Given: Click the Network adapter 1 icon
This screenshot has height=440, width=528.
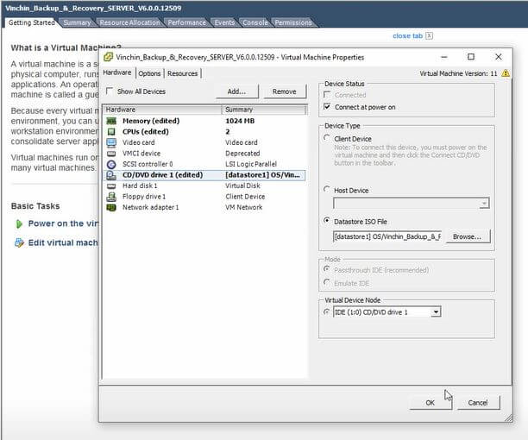Looking at the screenshot, I should click(111, 207).
